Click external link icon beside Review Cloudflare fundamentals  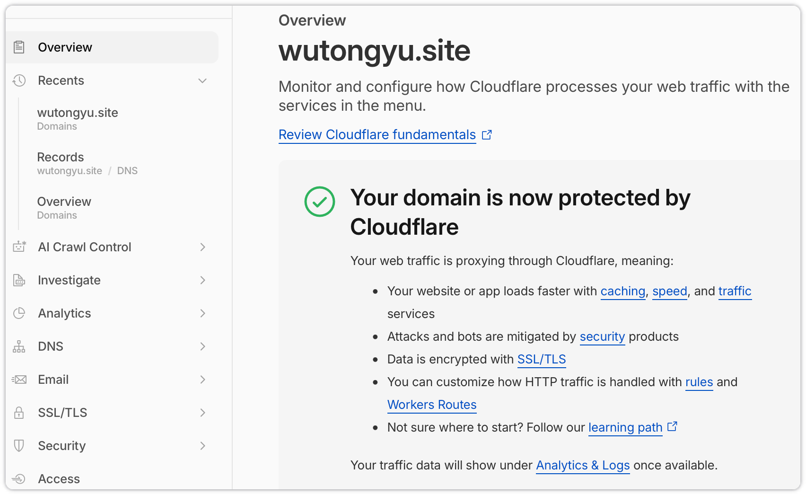tap(487, 135)
